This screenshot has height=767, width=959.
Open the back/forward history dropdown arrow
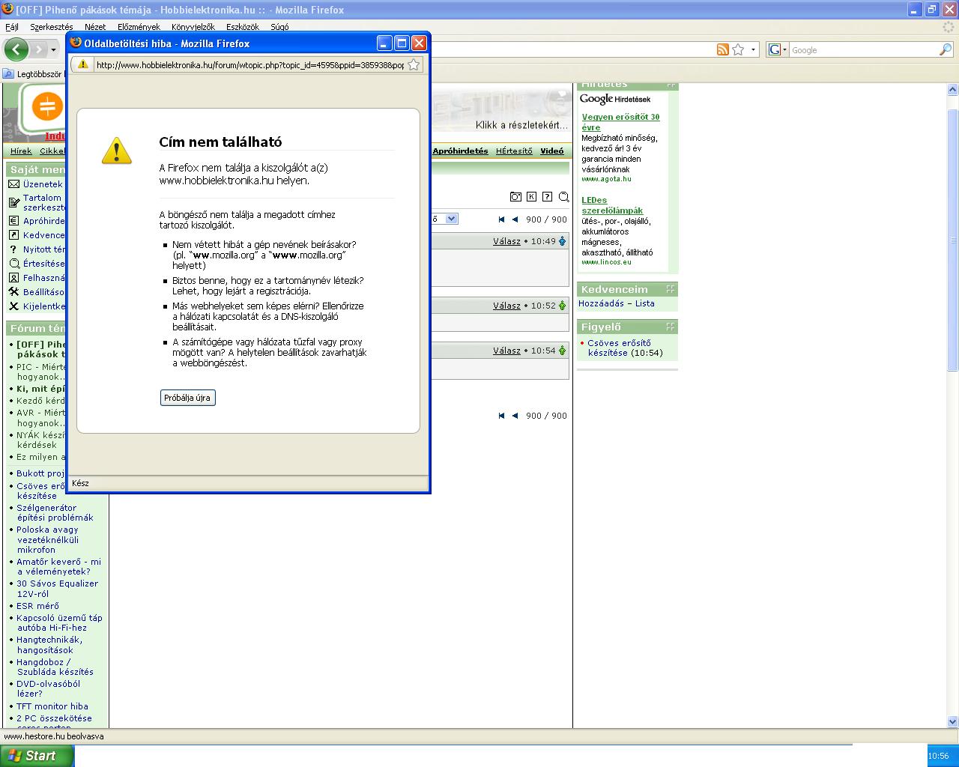53,50
